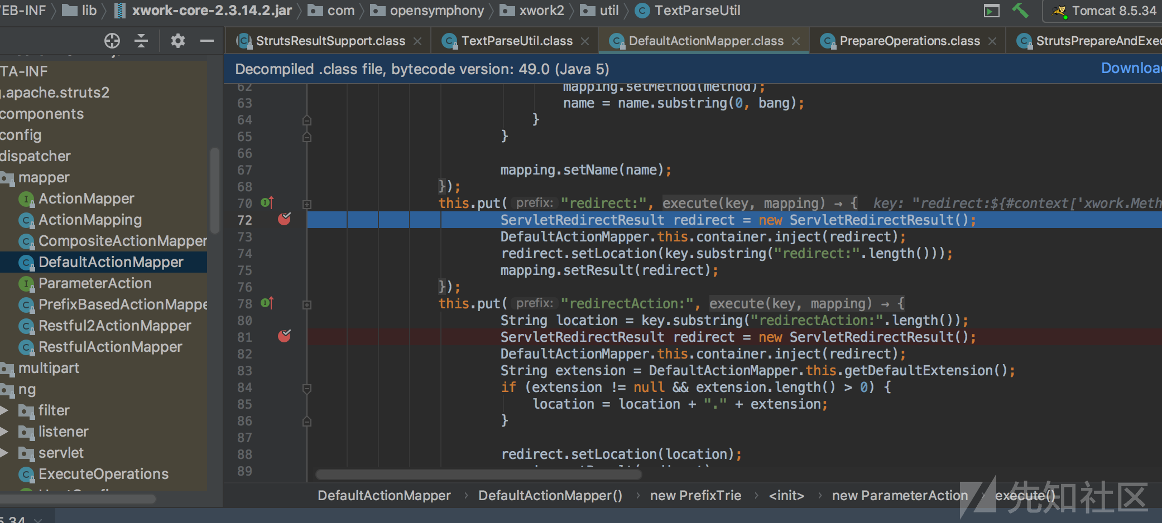Click the util breadcrumb
The height and width of the screenshot is (523, 1162).
coord(599,11)
